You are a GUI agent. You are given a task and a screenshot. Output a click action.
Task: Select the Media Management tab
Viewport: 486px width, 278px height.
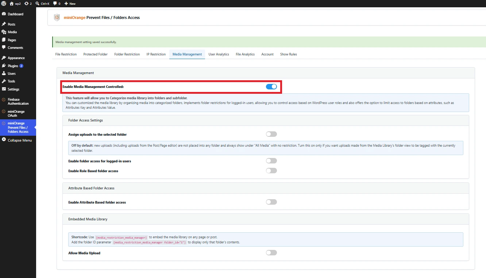pos(187,54)
